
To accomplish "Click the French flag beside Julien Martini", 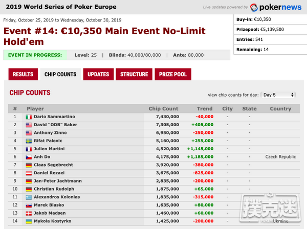I will (29, 149).
